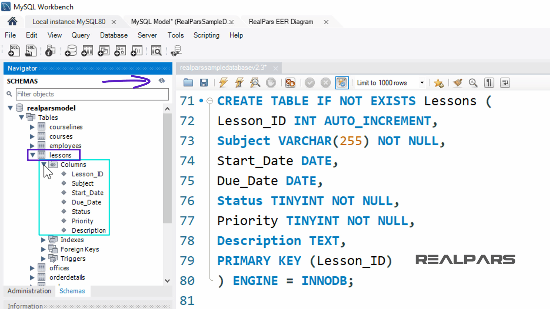Open the Edit menu
Image resolution: width=550 pixels, height=309 pixels.
[32, 35]
